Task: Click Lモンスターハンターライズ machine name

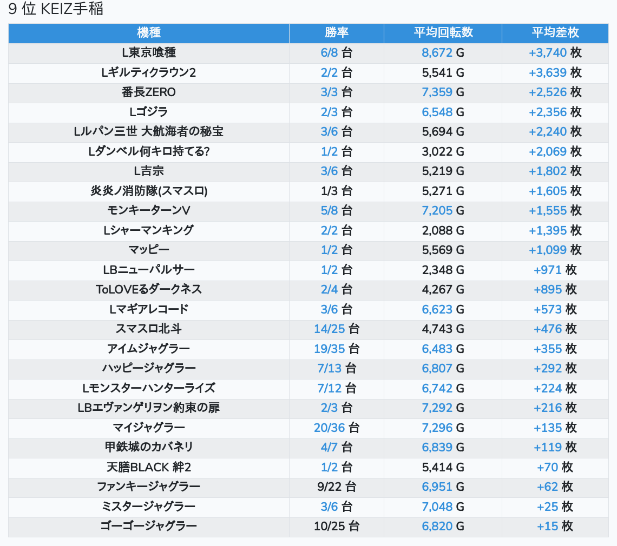Action: pos(149,388)
